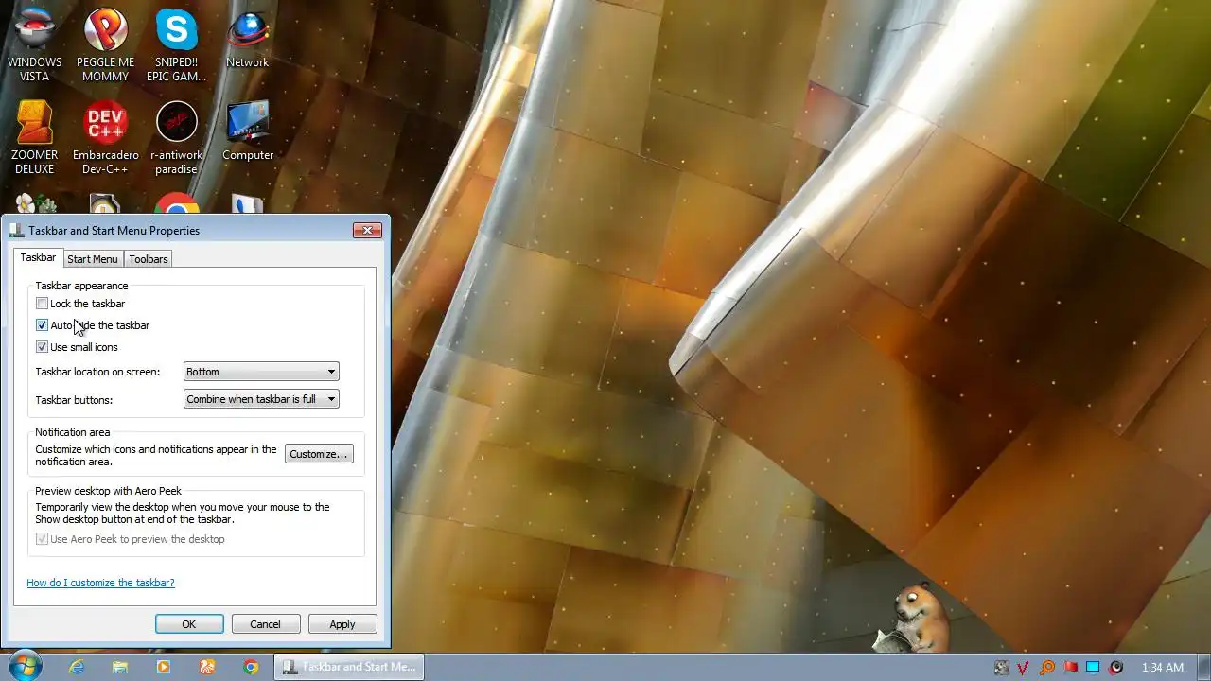
Task: Click the 1:34 AM clock
Action: (1162, 668)
